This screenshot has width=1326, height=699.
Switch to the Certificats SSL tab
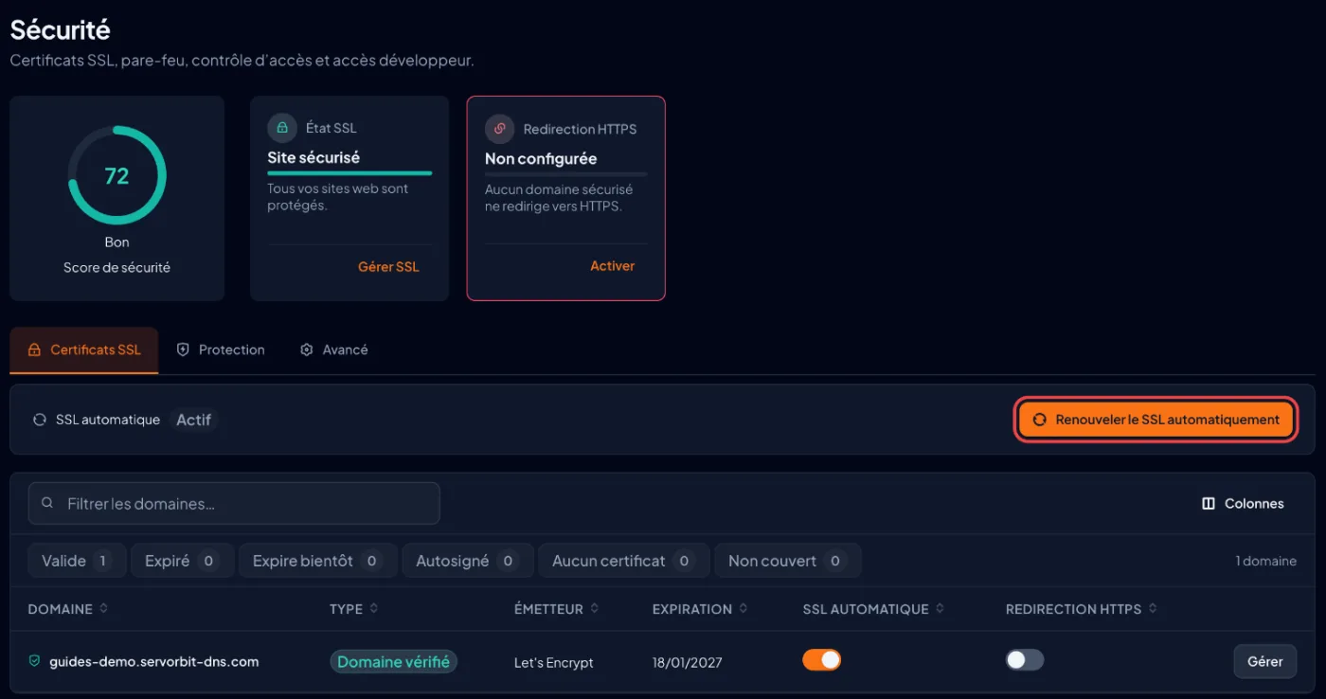click(x=84, y=349)
